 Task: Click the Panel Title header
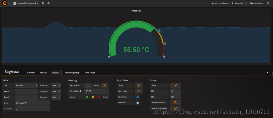[136, 11]
